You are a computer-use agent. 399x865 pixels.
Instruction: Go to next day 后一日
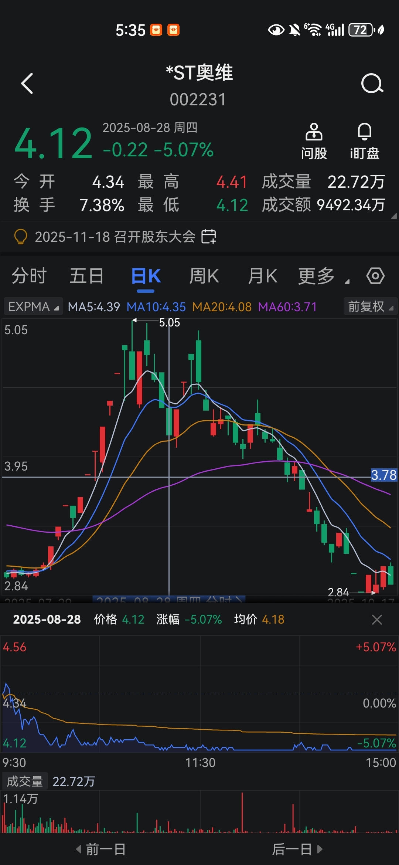click(x=298, y=849)
